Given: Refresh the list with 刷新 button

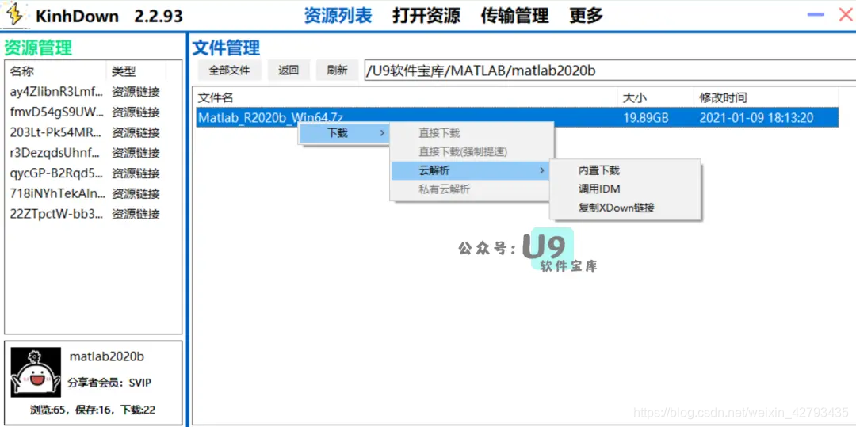Looking at the screenshot, I should click(x=338, y=71).
